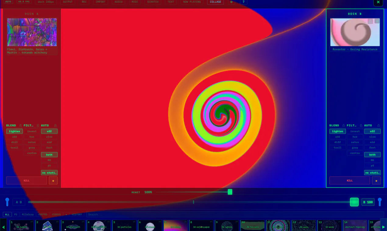
Task: Open the HISTORY preset tab
Action: tap(77, 215)
